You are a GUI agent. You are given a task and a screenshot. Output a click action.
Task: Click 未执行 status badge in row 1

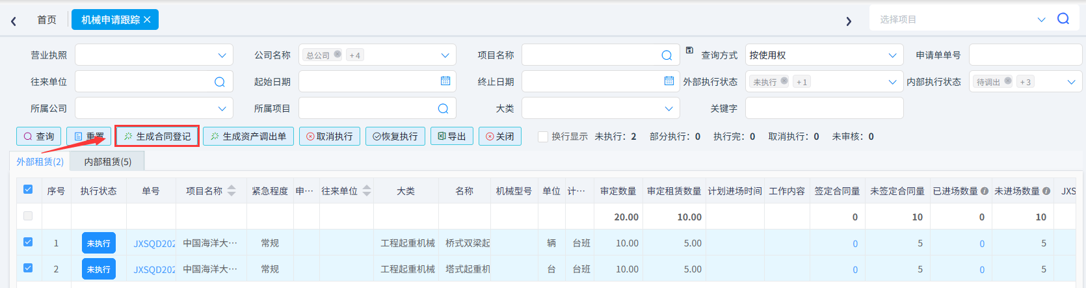coord(99,243)
